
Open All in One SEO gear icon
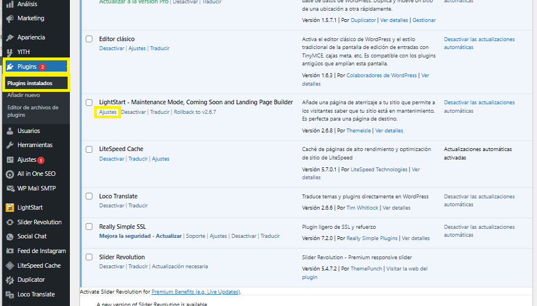point(10,174)
